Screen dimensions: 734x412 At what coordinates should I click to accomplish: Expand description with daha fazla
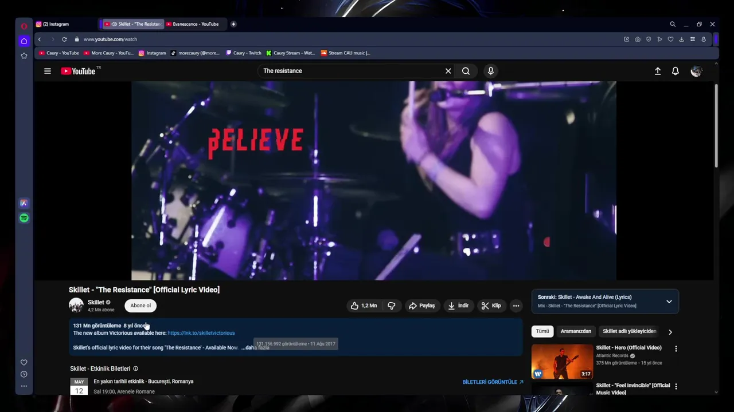tap(256, 347)
